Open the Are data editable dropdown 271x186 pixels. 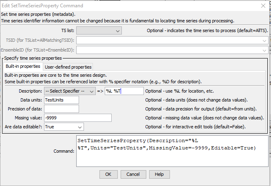(64, 127)
